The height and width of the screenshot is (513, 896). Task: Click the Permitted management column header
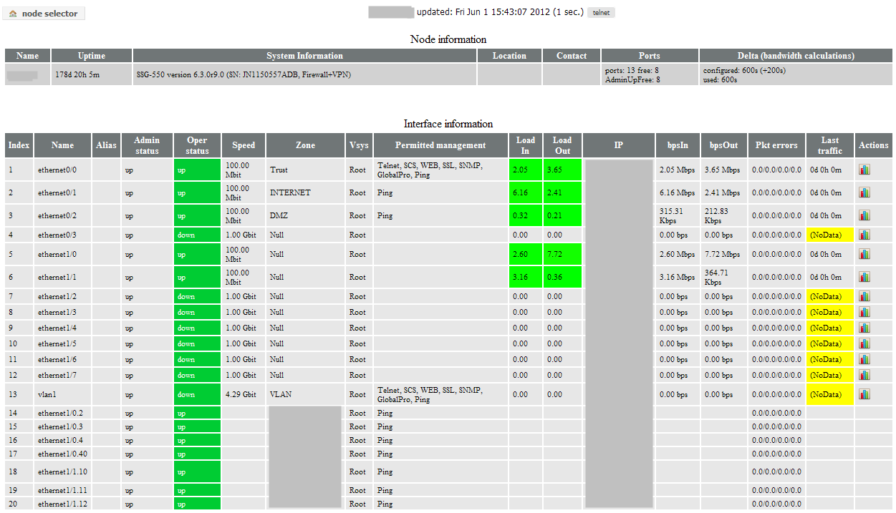[x=440, y=145]
